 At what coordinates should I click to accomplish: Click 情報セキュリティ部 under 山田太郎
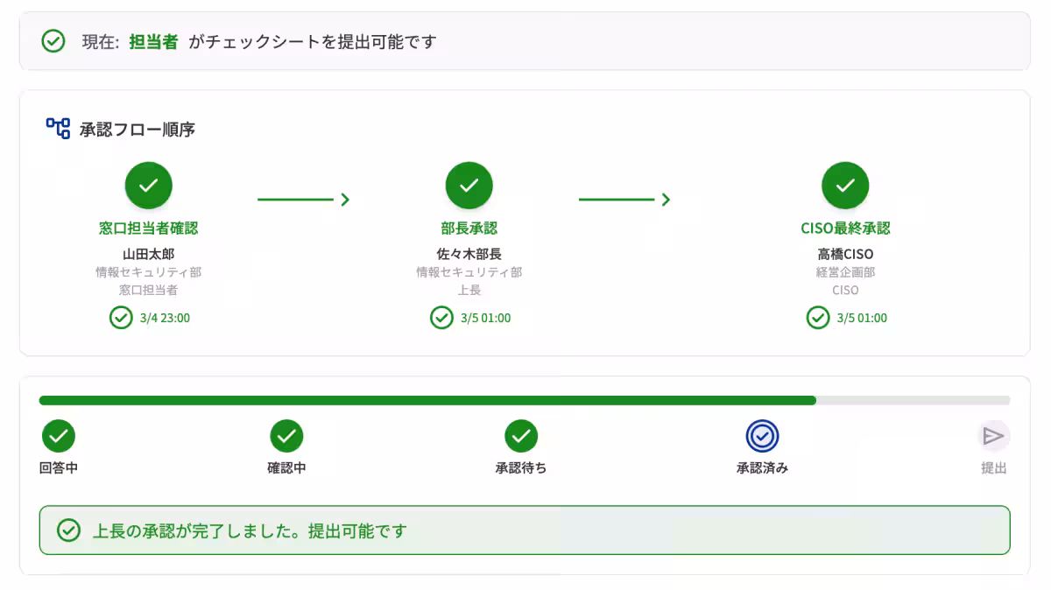(149, 272)
